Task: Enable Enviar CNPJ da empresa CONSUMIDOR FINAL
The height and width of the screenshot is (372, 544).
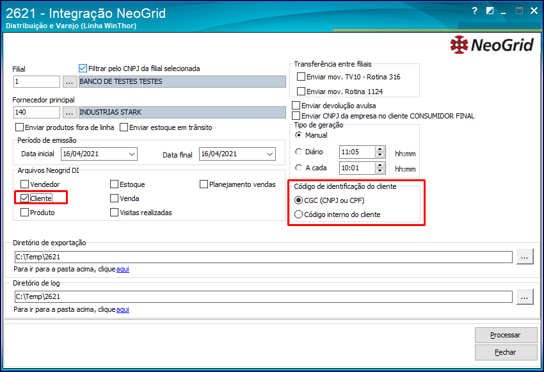Action: [x=296, y=115]
